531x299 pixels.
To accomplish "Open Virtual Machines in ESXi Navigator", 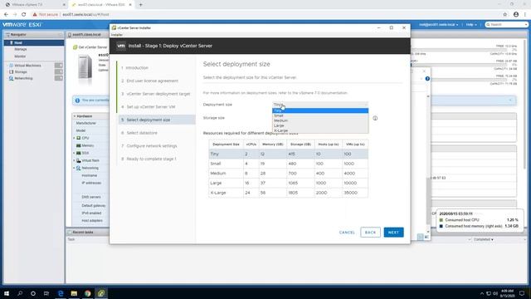I will pos(27,66).
